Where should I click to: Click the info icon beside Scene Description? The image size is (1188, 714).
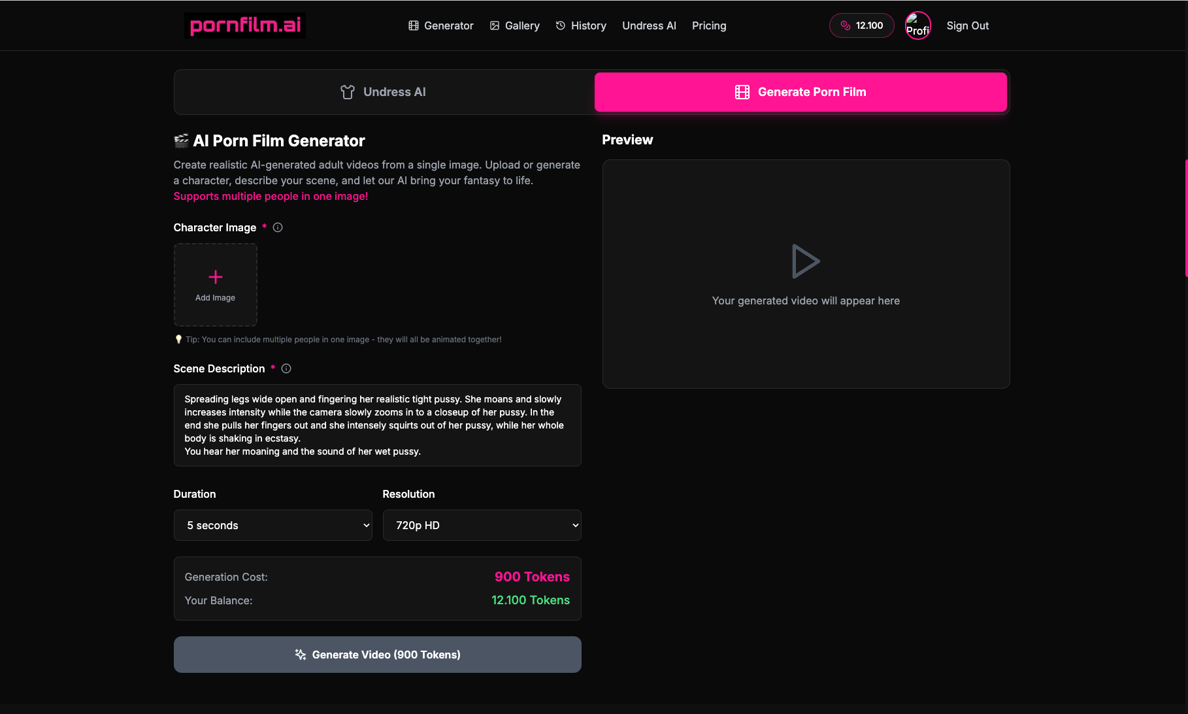pyautogui.click(x=286, y=368)
